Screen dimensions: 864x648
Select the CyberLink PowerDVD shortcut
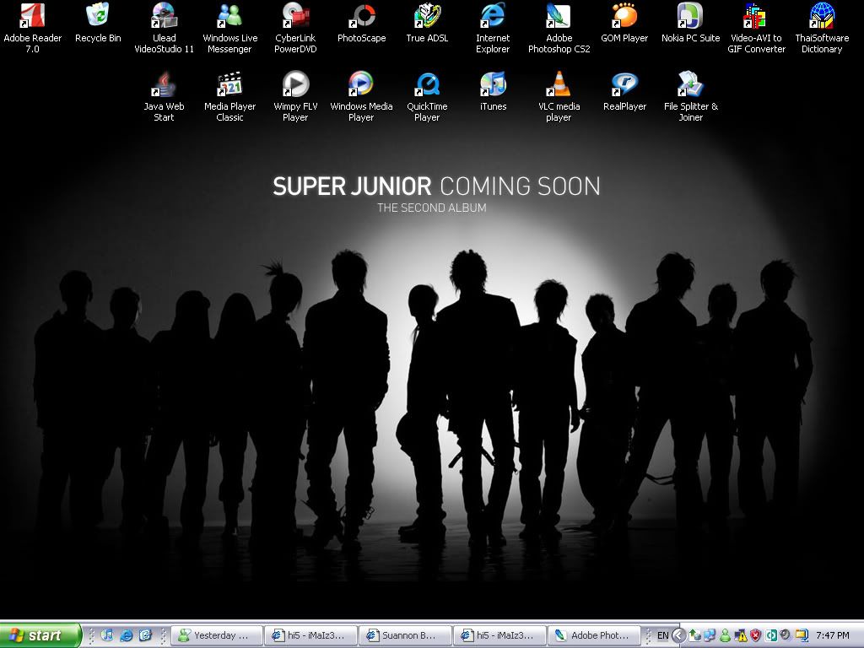295,28
